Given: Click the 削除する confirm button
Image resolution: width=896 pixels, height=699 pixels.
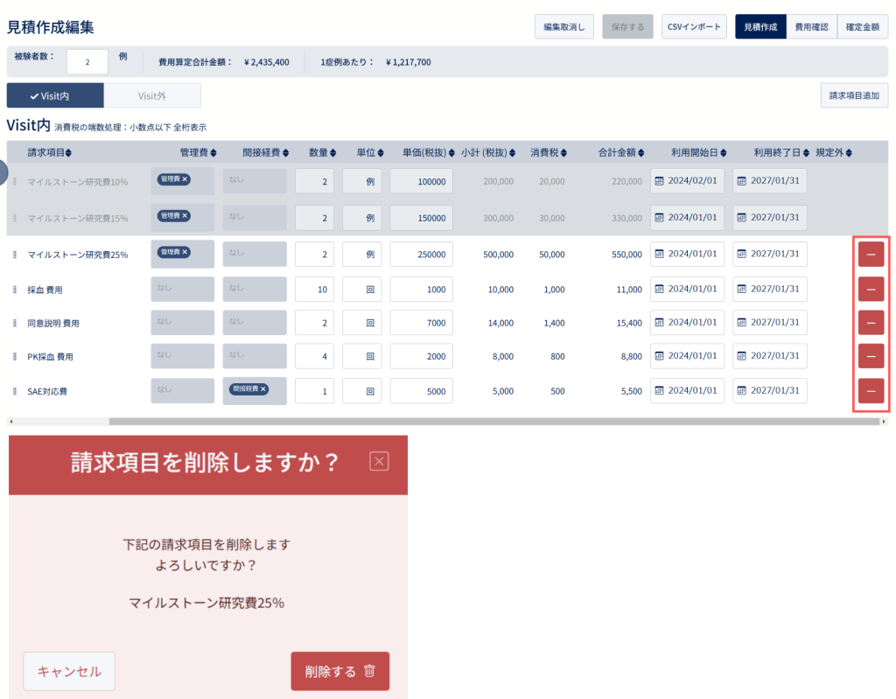Looking at the screenshot, I should 340,671.
